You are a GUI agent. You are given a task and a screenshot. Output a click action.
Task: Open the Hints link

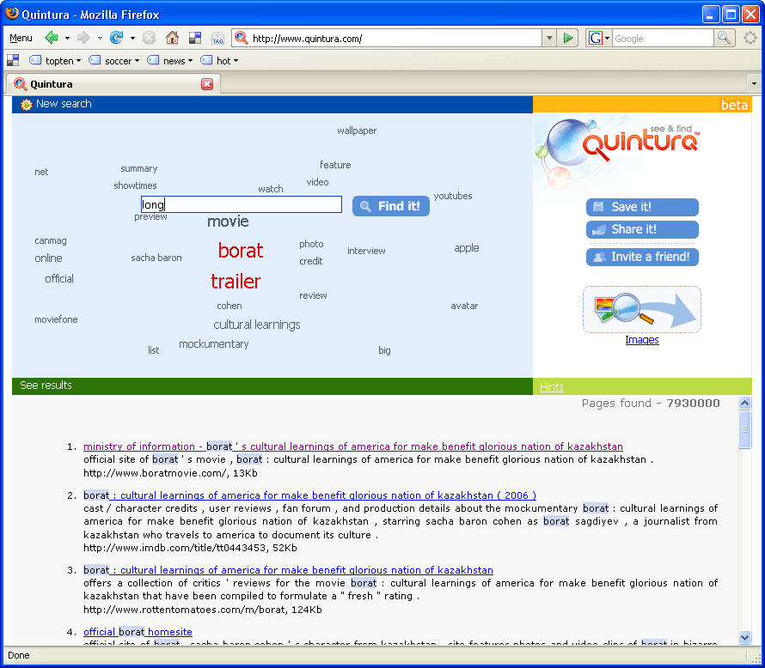pos(551,387)
